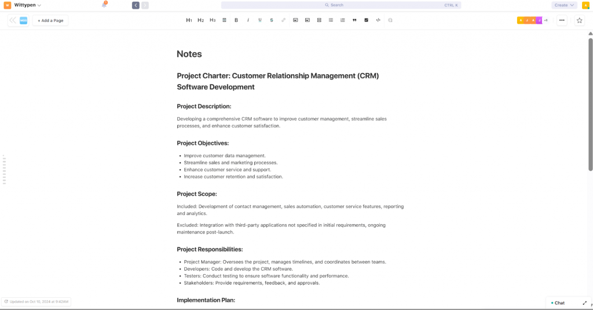Click bullet 'Increase customer retention and satisfaction.'
Viewport: 593px width, 310px height.
[233, 177]
